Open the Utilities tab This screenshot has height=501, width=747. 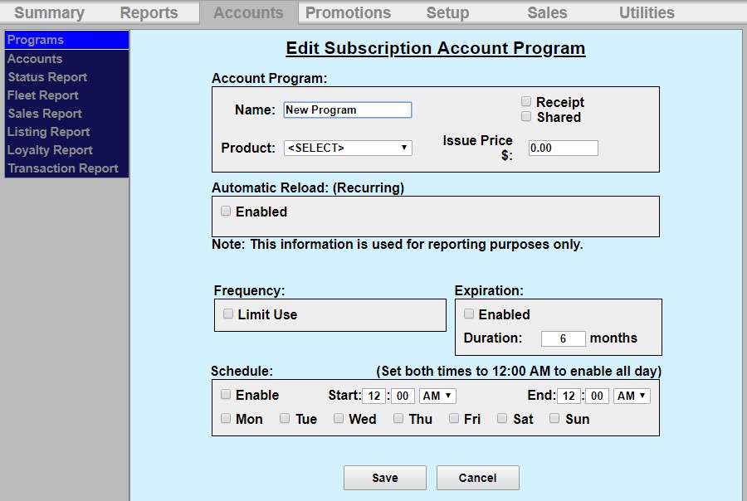(x=647, y=12)
